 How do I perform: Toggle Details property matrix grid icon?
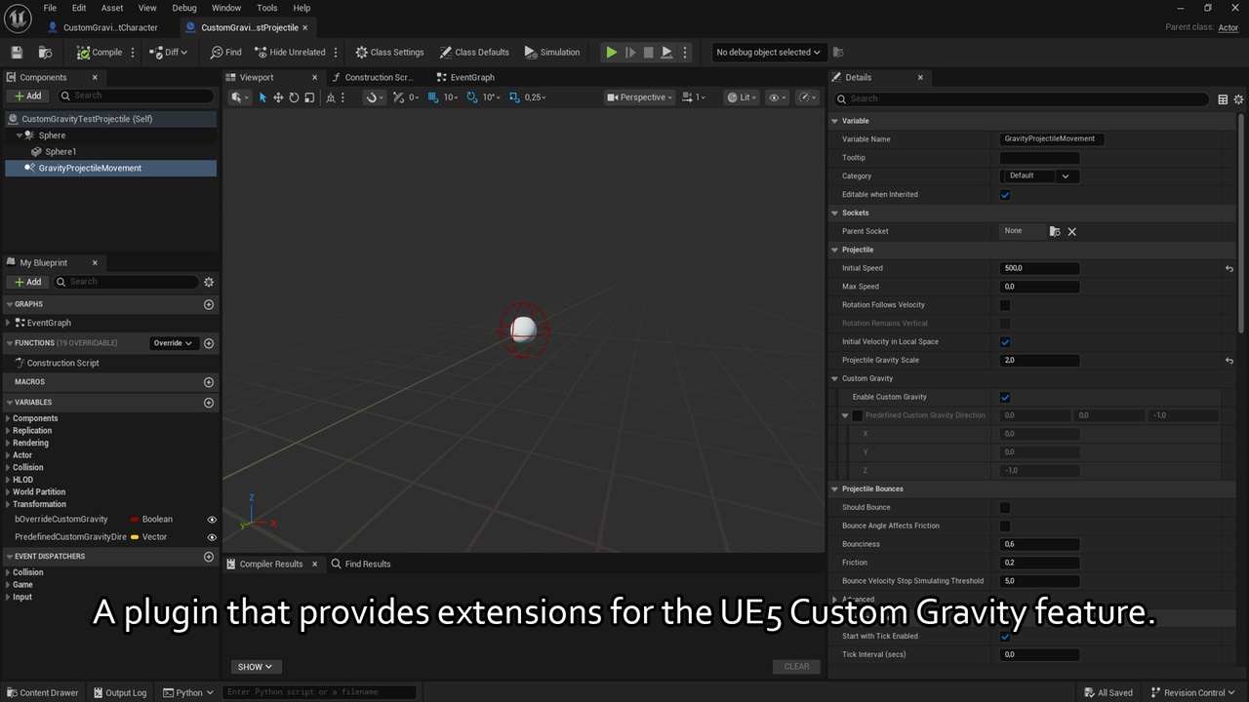pyautogui.click(x=1223, y=98)
